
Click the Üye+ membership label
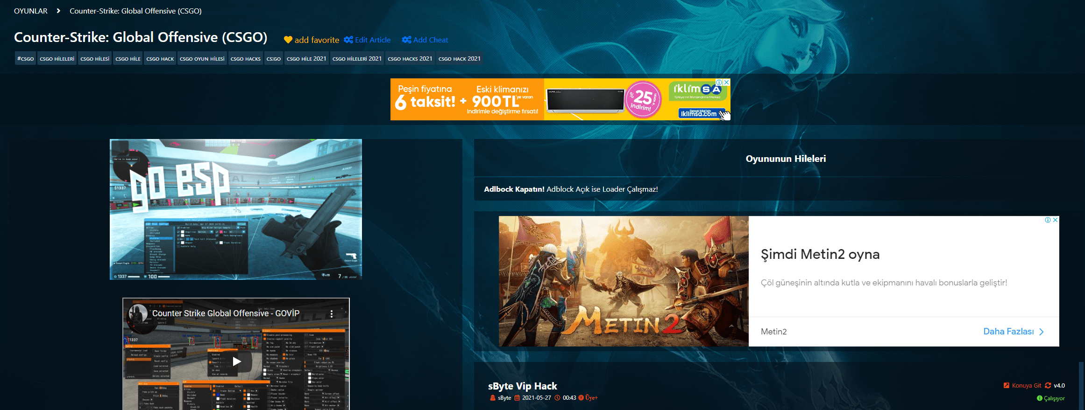591,398
